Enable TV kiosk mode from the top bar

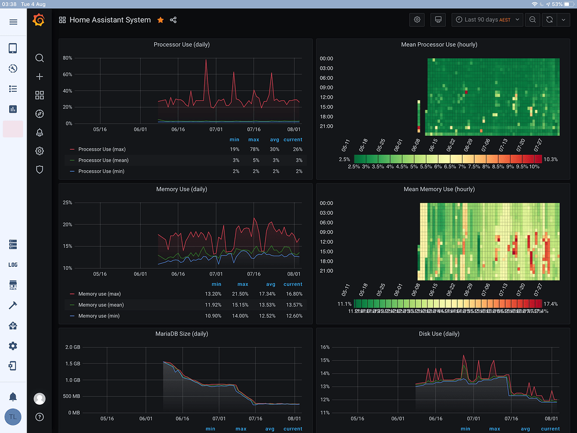tap(438, 20)
